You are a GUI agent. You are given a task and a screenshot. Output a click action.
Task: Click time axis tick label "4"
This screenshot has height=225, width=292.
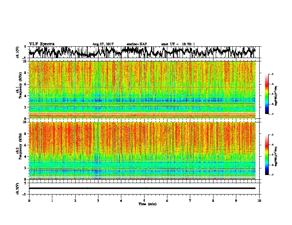[x=121, y=201]
